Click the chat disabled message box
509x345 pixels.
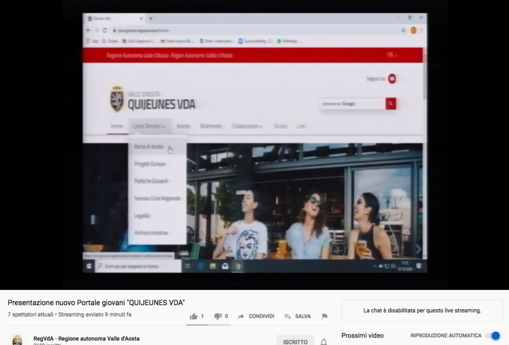point(422,311)
